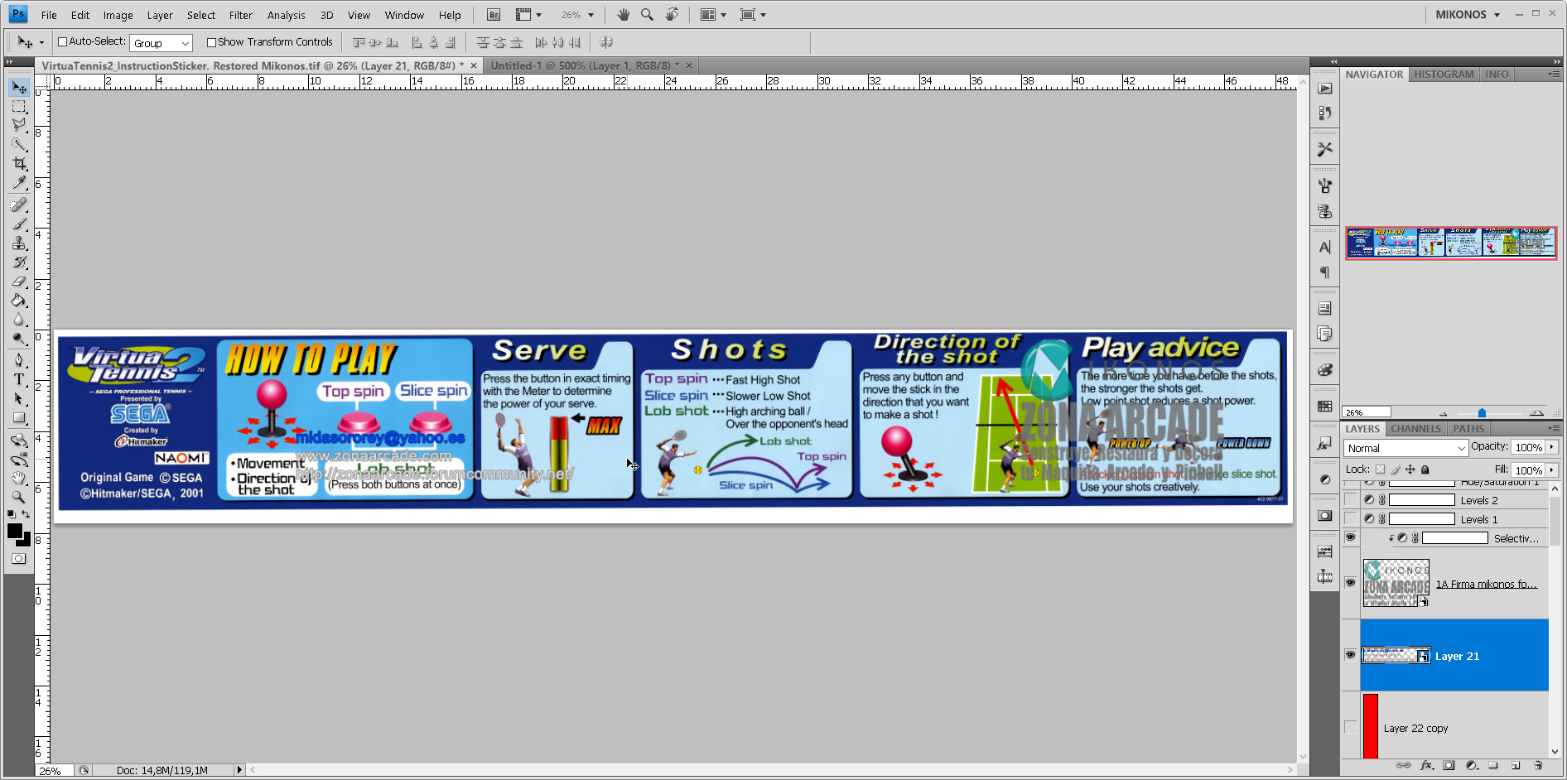
Task: Select the Hand tool
Action: 18,479
